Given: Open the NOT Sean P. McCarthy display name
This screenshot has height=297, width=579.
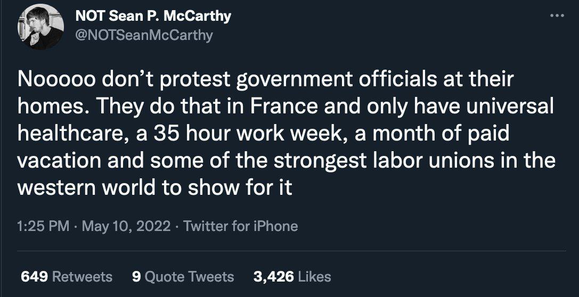Looking at the screenshot, I should tap(153, 16).
